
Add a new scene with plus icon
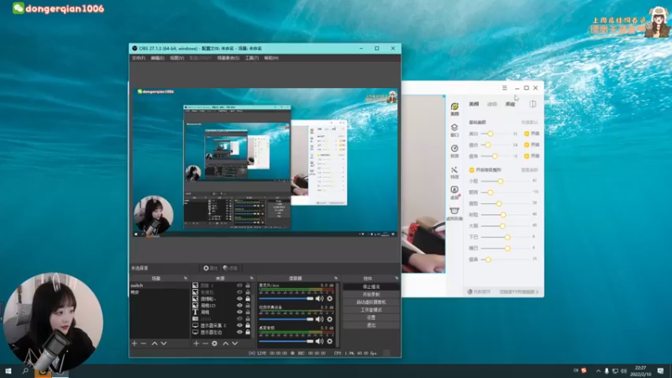[134, 344]
